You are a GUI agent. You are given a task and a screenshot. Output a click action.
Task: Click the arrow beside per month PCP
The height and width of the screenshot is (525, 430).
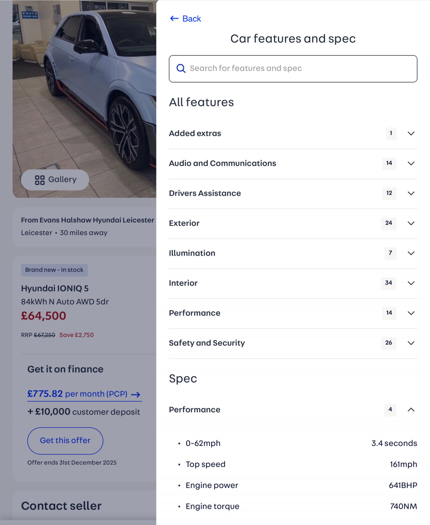pos(136,394)
